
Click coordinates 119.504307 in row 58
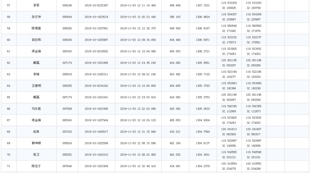click(x=229, y=14)
